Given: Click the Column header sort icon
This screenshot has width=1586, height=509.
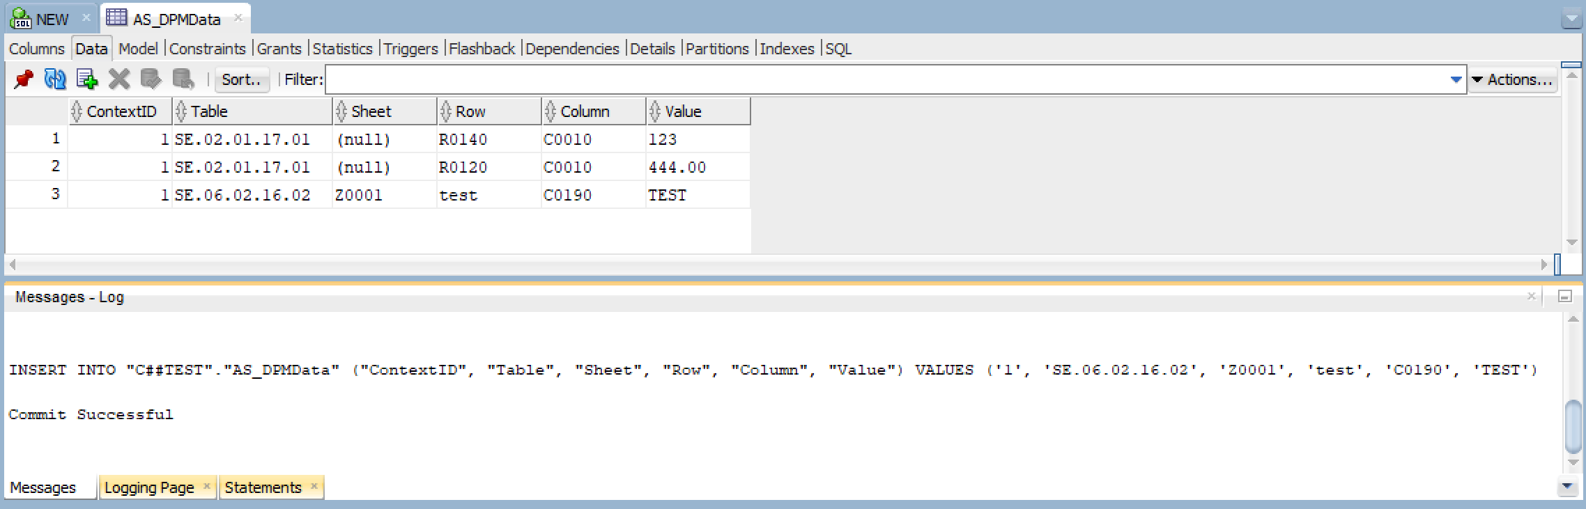Looking at the screenshot, I should coord(551,111).
